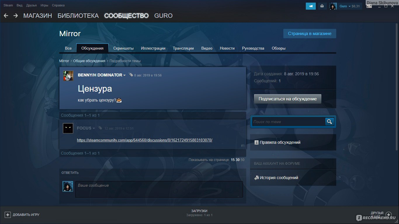Viewport: 399px width, 224px height.
Task: Click Подписаться на обсуждение button
Action: coord(288,99)
